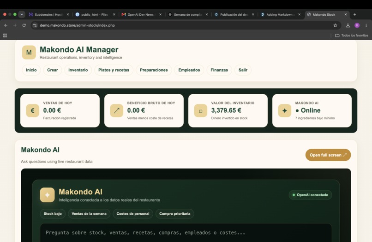The width and height of the screenshot is (372, 242).
Task: Log out with Salir button
Action: coord(243,70)
